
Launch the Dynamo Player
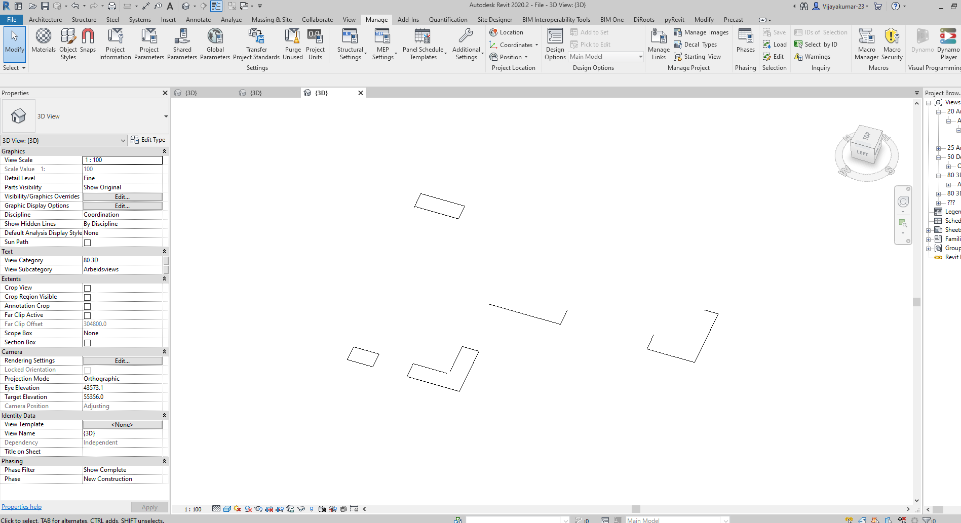tap(948, 44)
